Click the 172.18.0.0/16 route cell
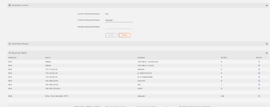 coord(51,73)
